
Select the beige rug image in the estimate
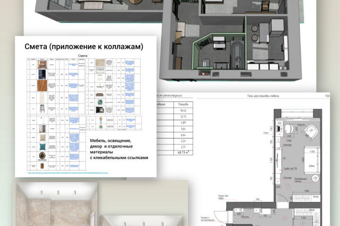point(100,63)
